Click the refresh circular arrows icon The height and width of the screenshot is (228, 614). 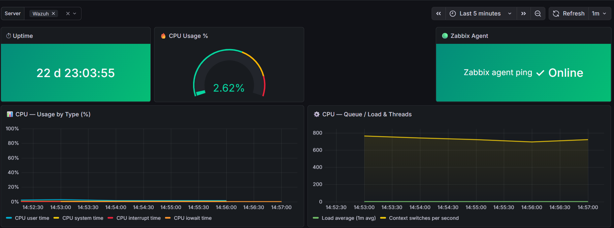click(x=556, y=14)
